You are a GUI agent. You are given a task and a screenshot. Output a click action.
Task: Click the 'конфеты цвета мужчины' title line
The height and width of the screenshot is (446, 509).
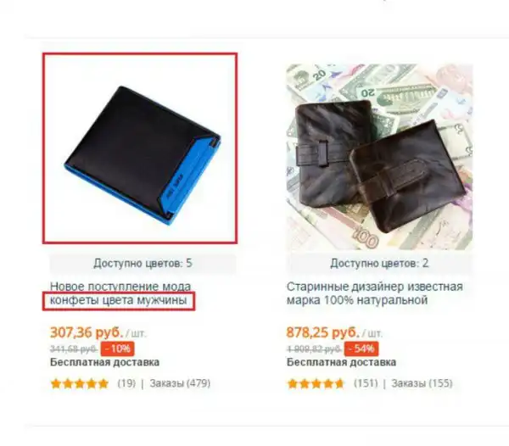(119, 300)
